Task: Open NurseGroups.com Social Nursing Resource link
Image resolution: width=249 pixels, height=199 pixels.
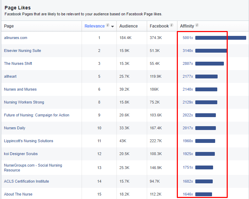Action: [x=33, y=168]
